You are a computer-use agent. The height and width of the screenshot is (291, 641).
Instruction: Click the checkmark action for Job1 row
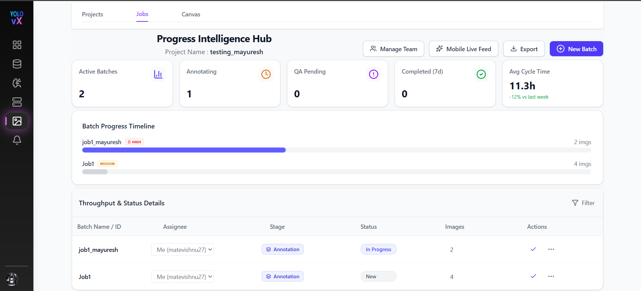[x=533, y=276]
